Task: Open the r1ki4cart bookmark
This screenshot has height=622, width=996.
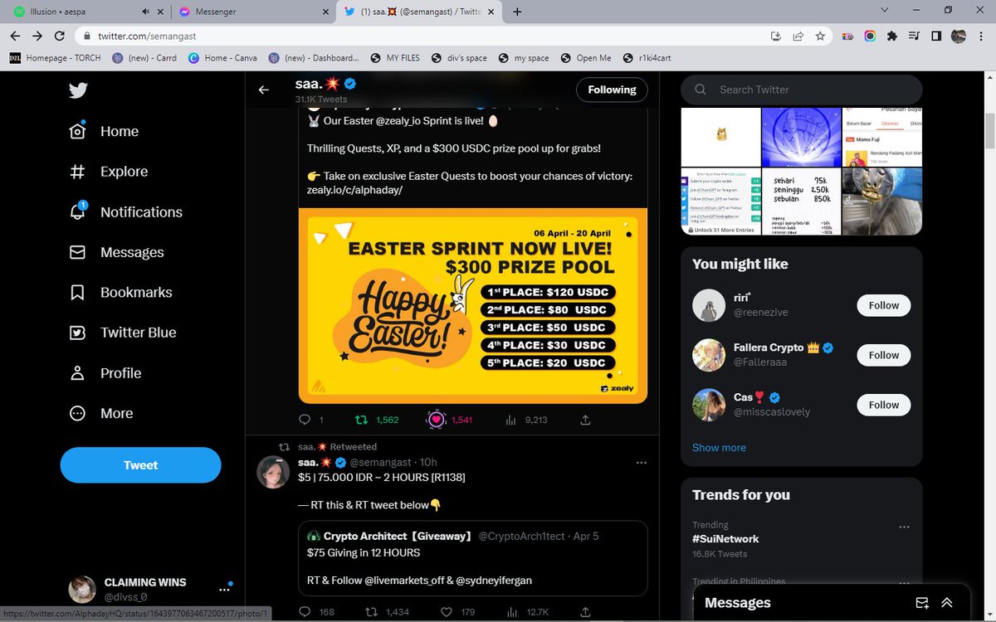Action: point(646,58)
